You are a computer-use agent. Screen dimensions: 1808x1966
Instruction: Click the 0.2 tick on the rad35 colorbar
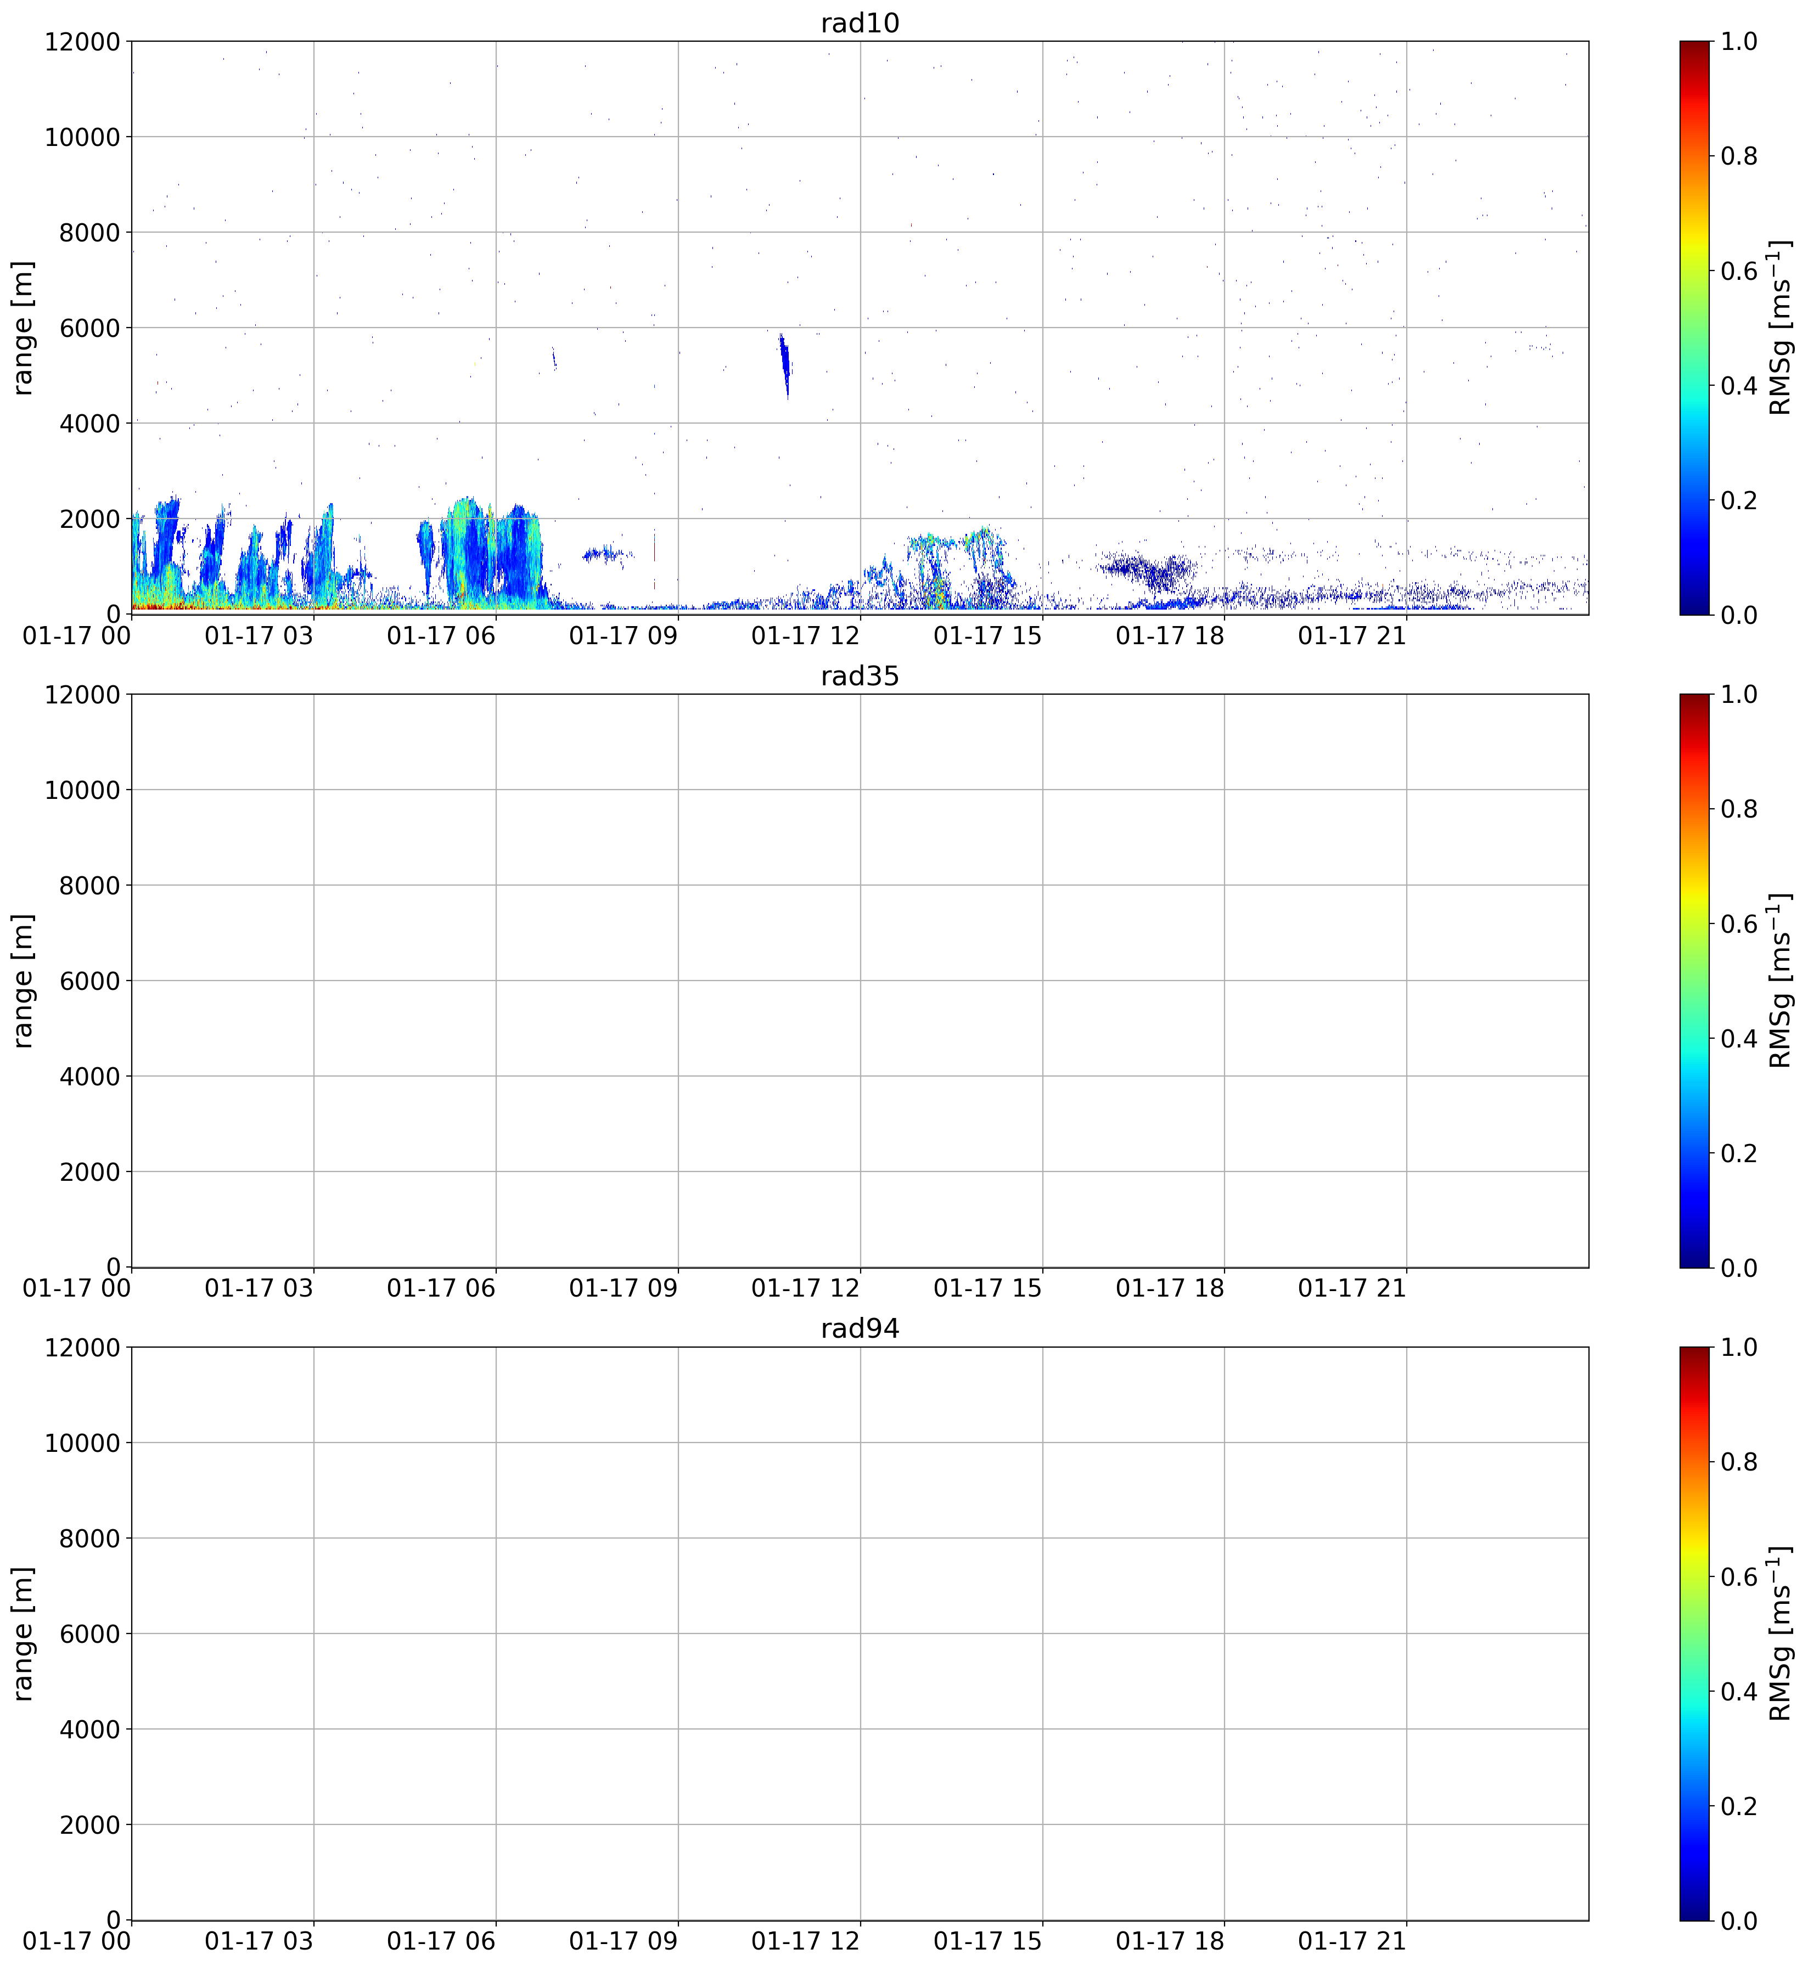(x=1739, y=1153)
